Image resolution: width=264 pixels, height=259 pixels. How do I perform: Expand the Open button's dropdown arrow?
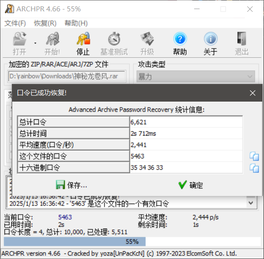pyautogui.click(x=35, y=43)
